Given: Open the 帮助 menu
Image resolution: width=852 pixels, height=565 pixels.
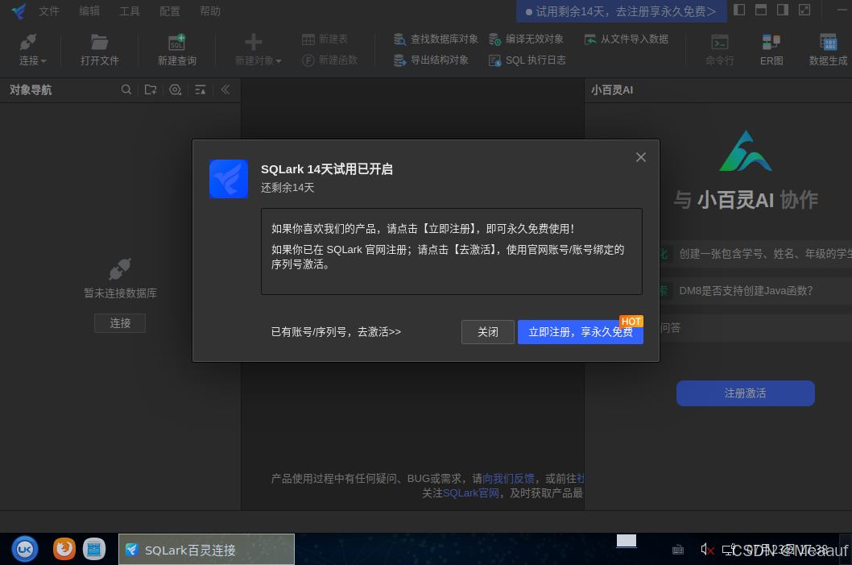Looking at the screenshot, I should coord(209,11).
